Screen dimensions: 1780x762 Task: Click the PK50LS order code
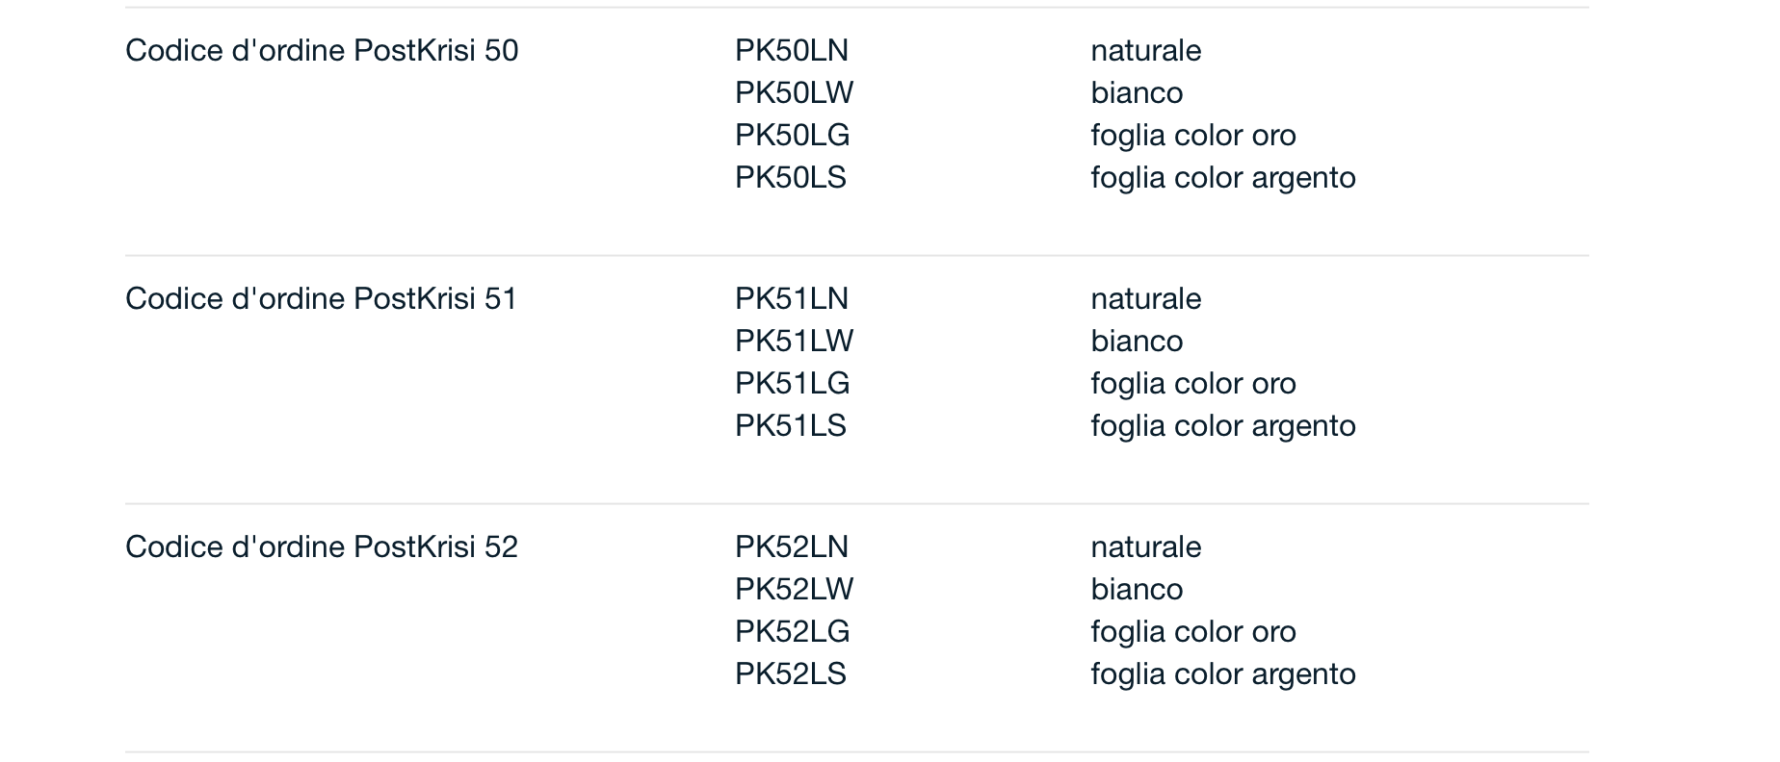790,178
